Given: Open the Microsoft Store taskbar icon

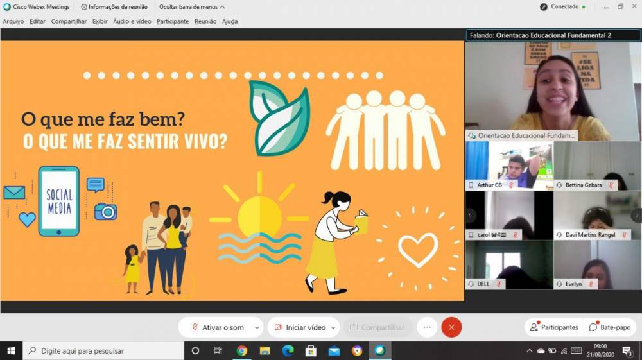Looking at the screenshot, I should click(311, 351).
